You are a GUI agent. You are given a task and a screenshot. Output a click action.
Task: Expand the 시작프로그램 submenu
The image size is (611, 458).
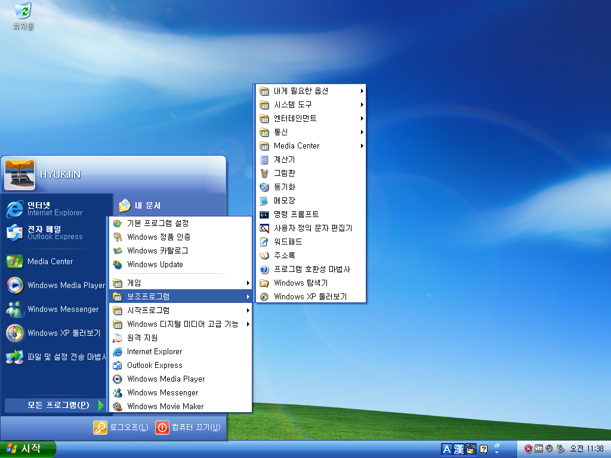pyautogui.click(x=180, y=310)
